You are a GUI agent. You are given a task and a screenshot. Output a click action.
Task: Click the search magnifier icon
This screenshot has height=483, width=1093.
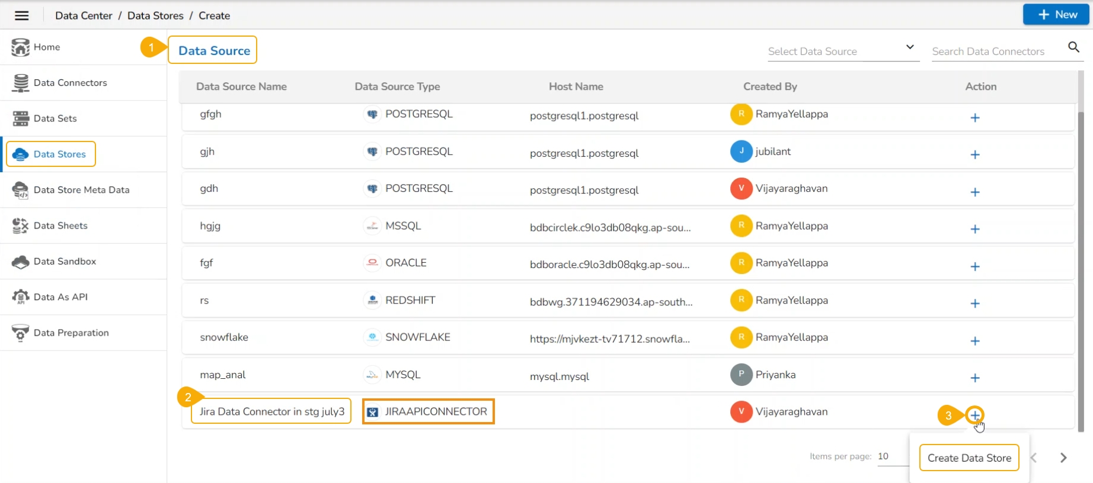(1073, 47)
